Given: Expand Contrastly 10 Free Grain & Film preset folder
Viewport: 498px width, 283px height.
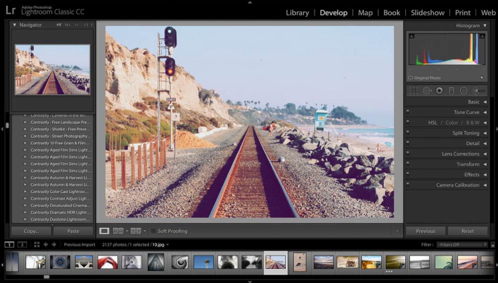Looking at the screenshot, I should [x=25, y=143].
